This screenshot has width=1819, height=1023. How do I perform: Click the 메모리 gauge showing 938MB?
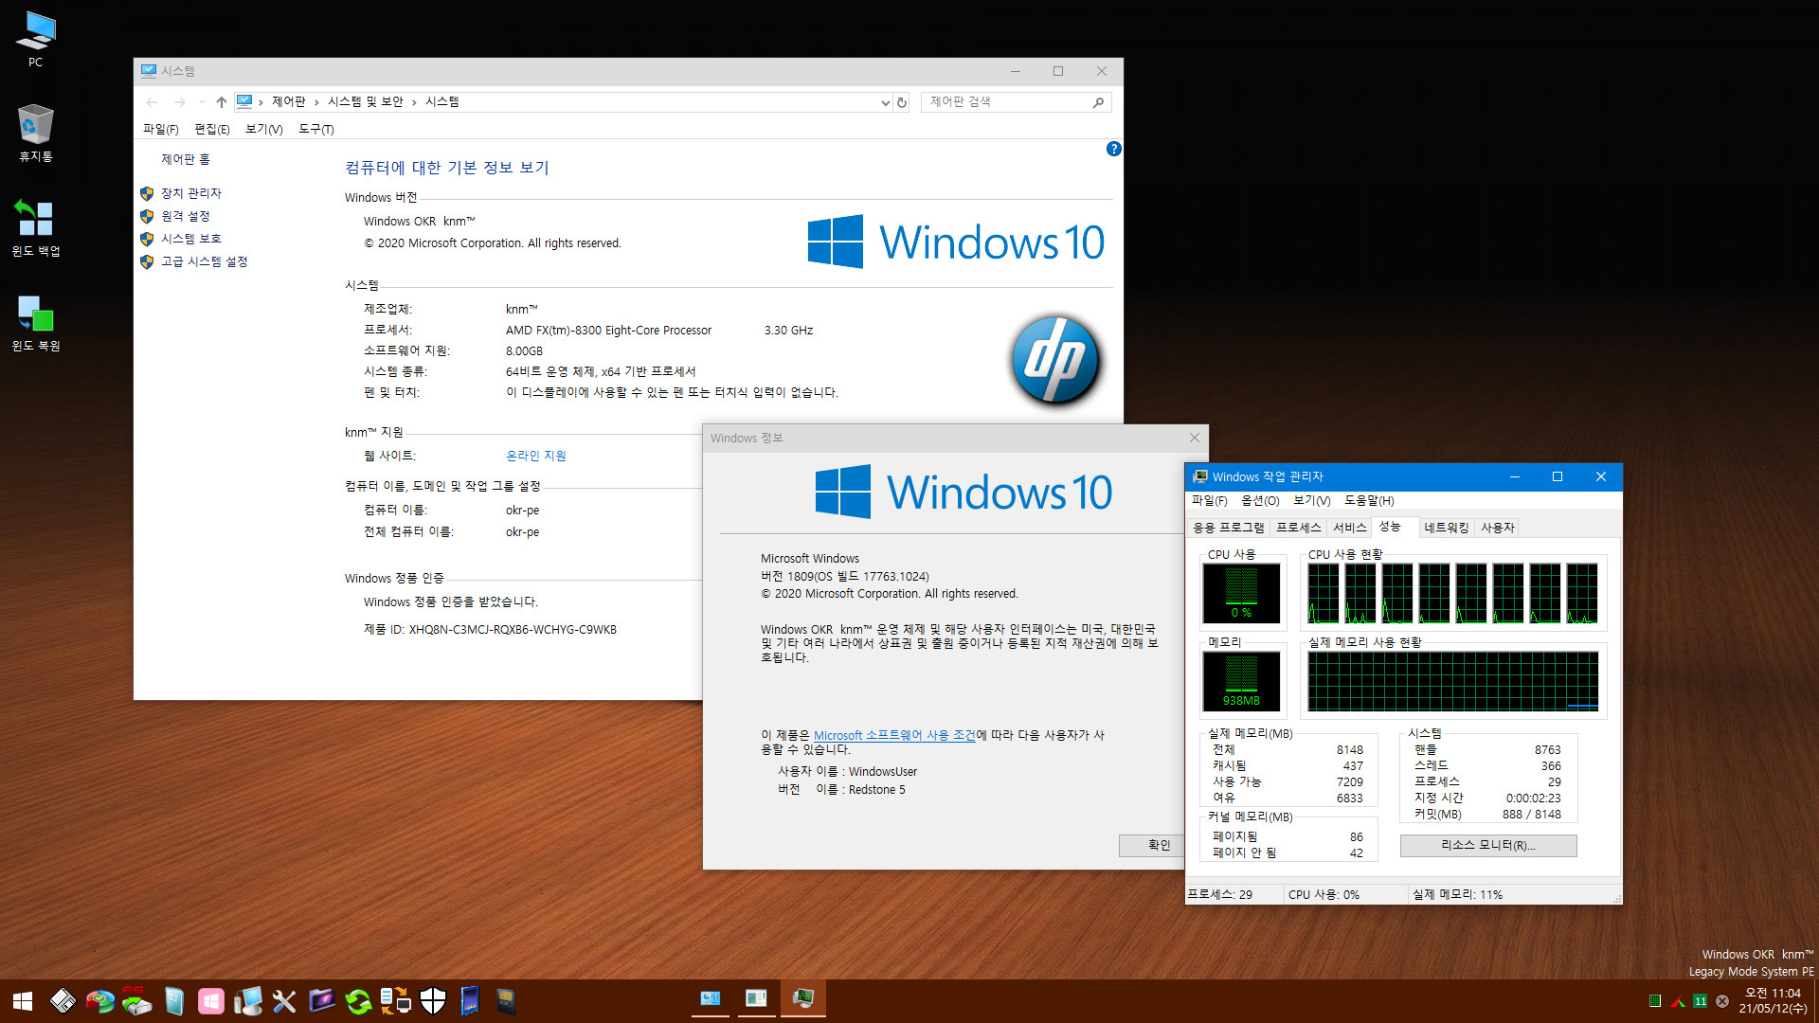[1241, 682]
